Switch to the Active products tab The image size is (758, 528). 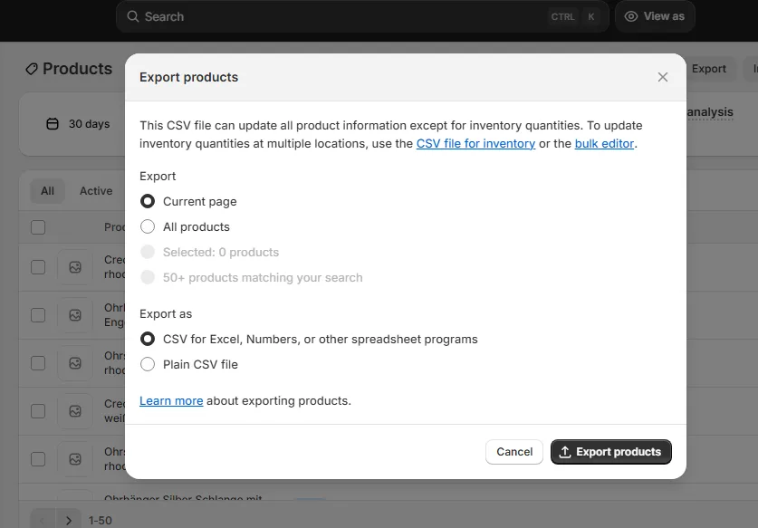tap(96, 191)
